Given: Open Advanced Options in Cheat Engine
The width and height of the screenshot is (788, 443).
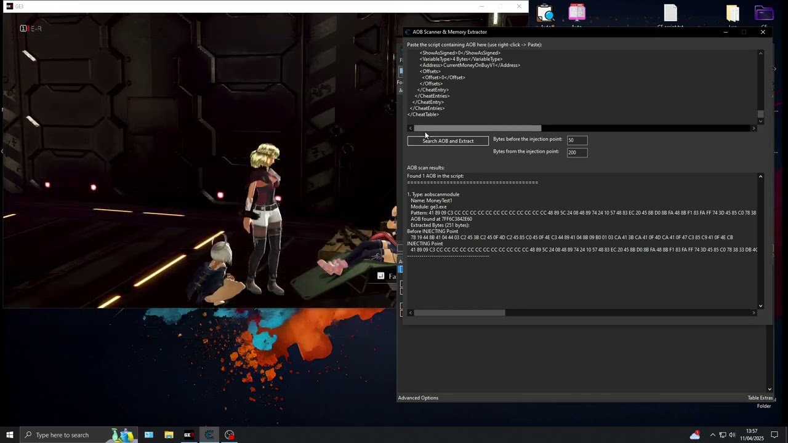Looking at the screenshot, I should click(x=418, y=397).
